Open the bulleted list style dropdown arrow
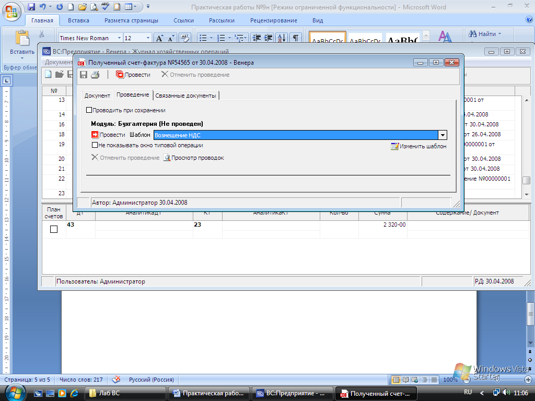This screenshot has height=401, width=535. click(x=211, y=38)
